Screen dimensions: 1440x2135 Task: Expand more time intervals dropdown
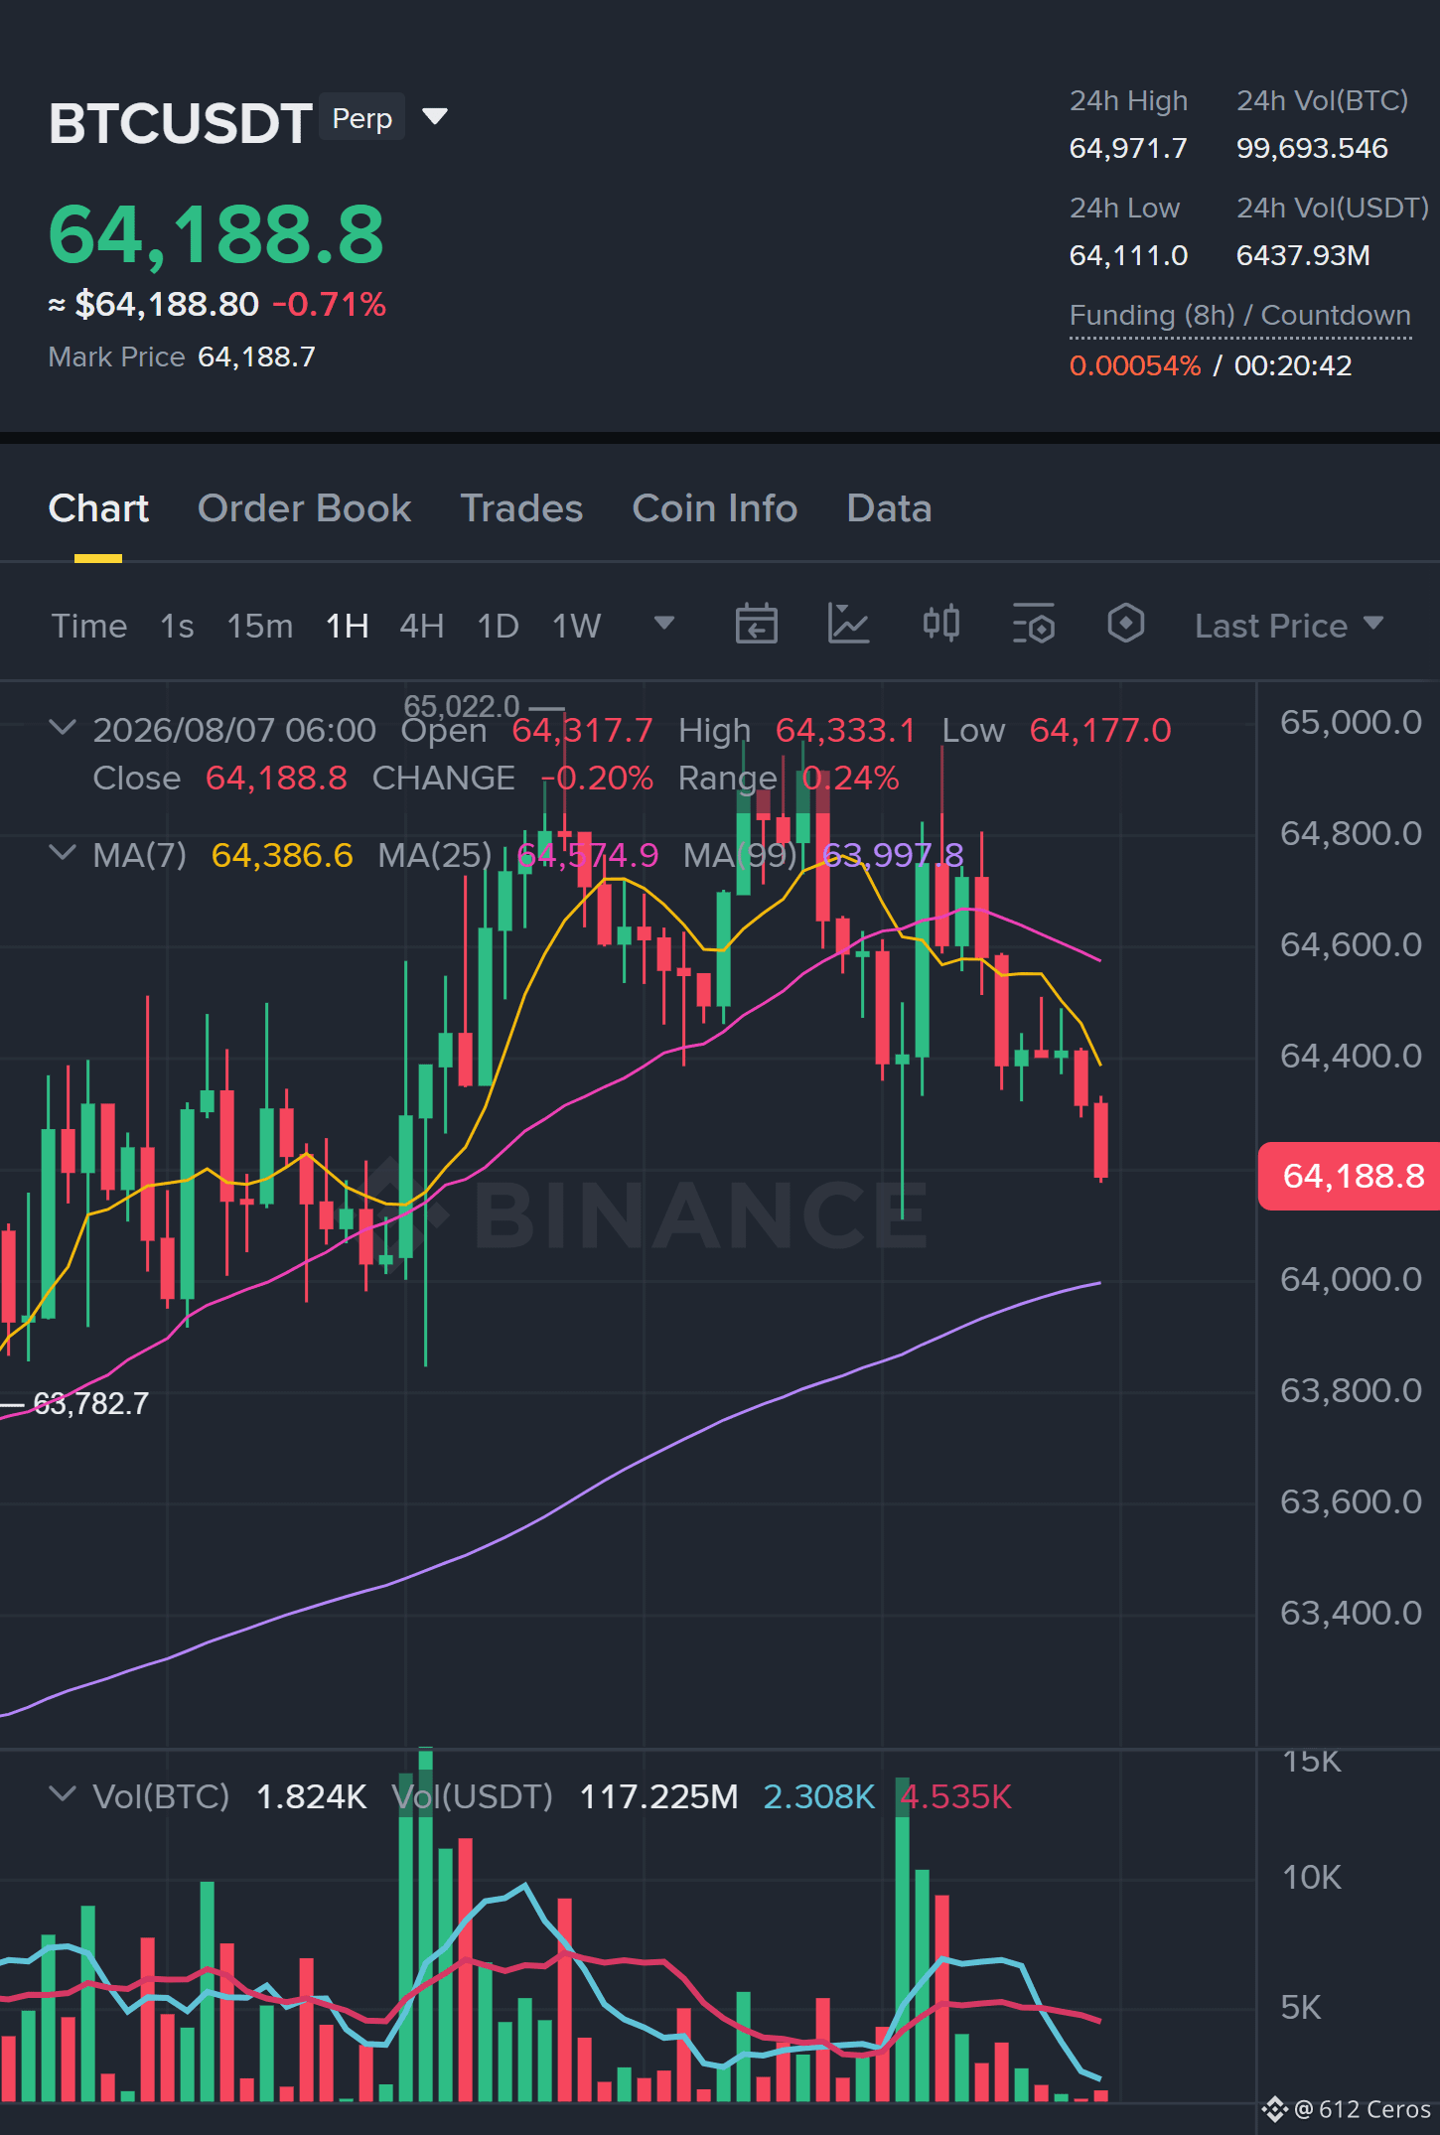pos(664,624)
